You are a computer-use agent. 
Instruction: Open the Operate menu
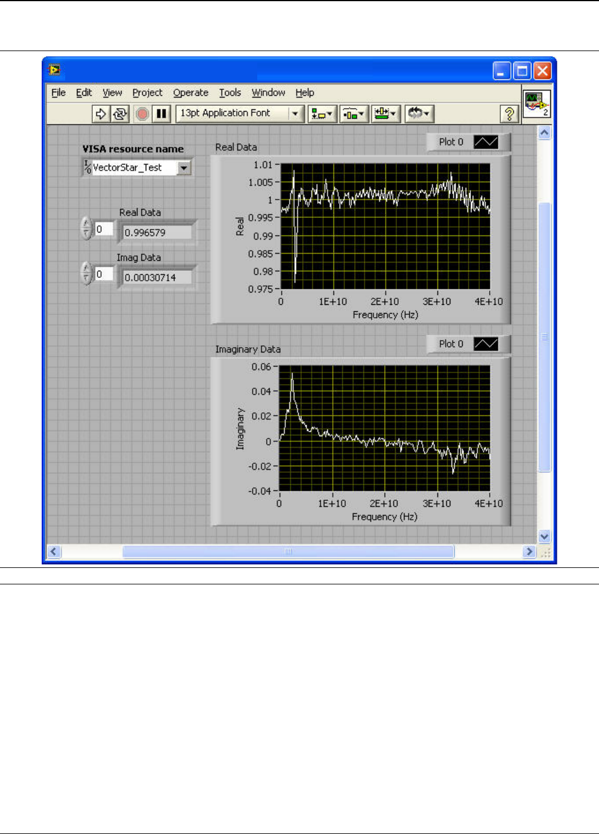191,92
